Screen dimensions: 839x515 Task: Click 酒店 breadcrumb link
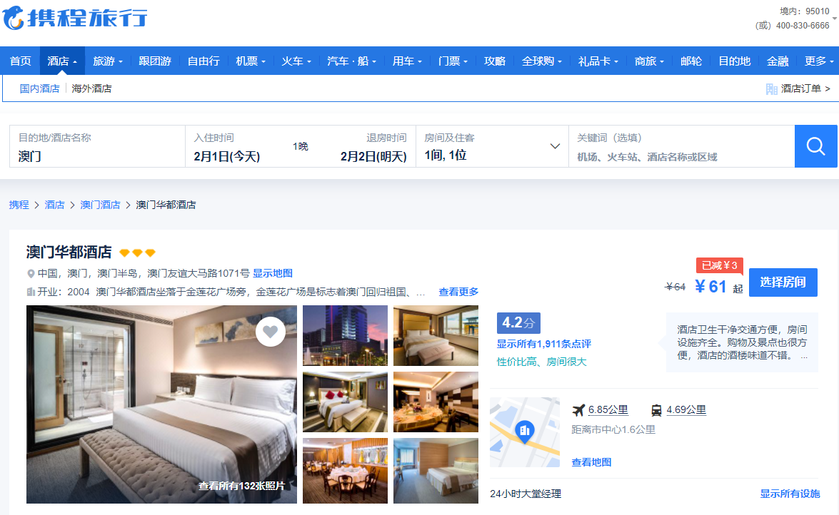[54, 205]
